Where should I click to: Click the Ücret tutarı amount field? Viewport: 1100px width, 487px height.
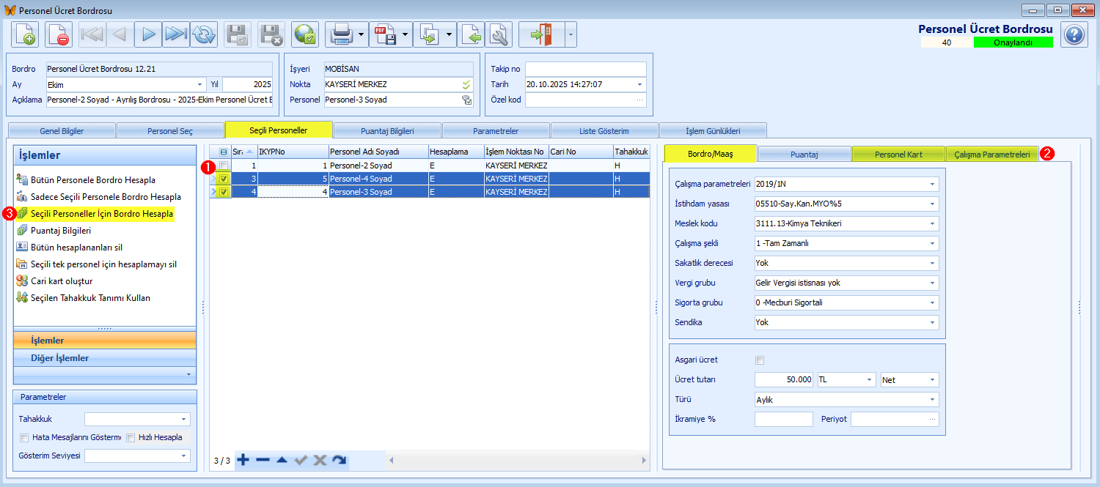784,379
